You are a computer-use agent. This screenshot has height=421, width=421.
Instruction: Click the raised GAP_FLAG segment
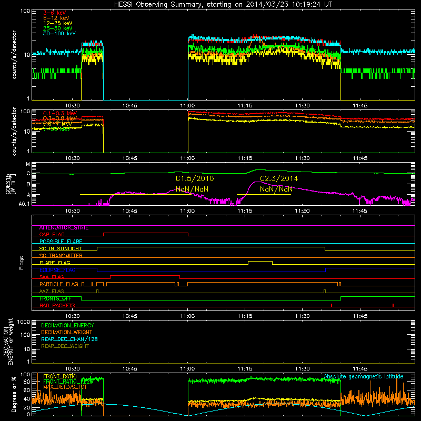click(x=146, y=233)
